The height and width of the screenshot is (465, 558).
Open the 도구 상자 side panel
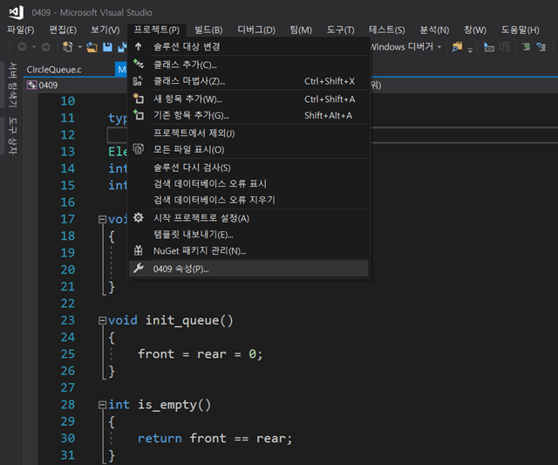point(12,135)
